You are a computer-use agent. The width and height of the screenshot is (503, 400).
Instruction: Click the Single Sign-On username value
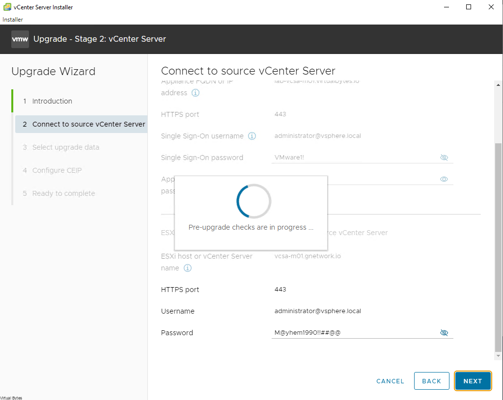tap(318, 136)
